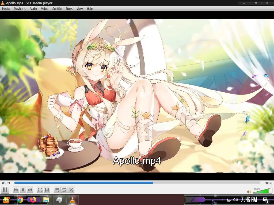Open the Tools menu

pyautogui.click(x=69, y=9)
